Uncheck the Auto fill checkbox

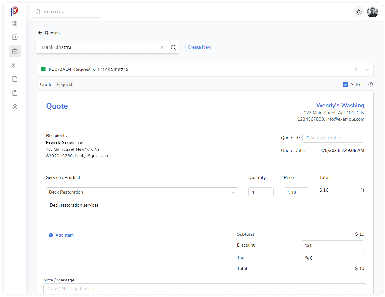345,84
